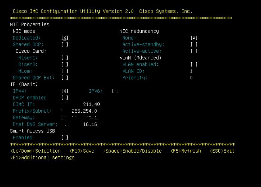Image resolution: width=261 pixels, height=187 pixels.
Task: Turn on the DHCP enabled checkbox
Action: tap(65, 98)
